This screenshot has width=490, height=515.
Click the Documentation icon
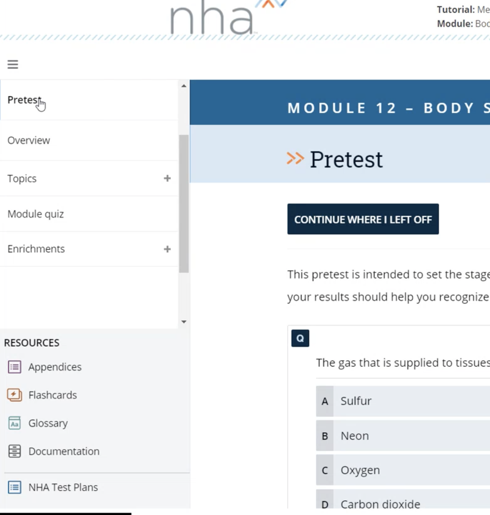click(x=14, y=451)
